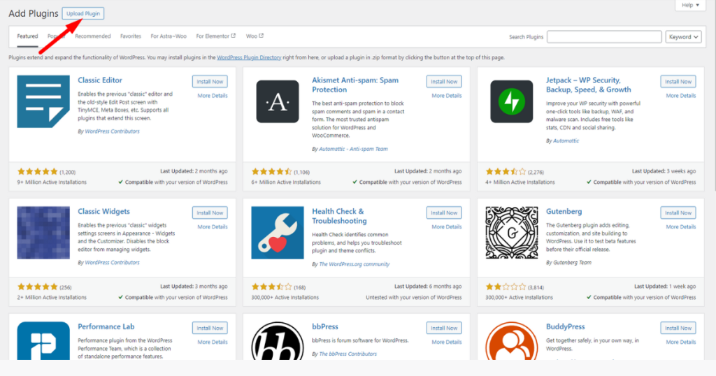This screenshot has height=376, width=716.
Task: Install Health Check & Troubleshooting plugin
Action: coord(444,212)
